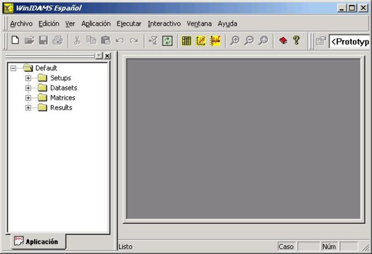The image size is (372, 254).
Task: Minimize the WinIDAMS window
Action: (x=342, y=8)
